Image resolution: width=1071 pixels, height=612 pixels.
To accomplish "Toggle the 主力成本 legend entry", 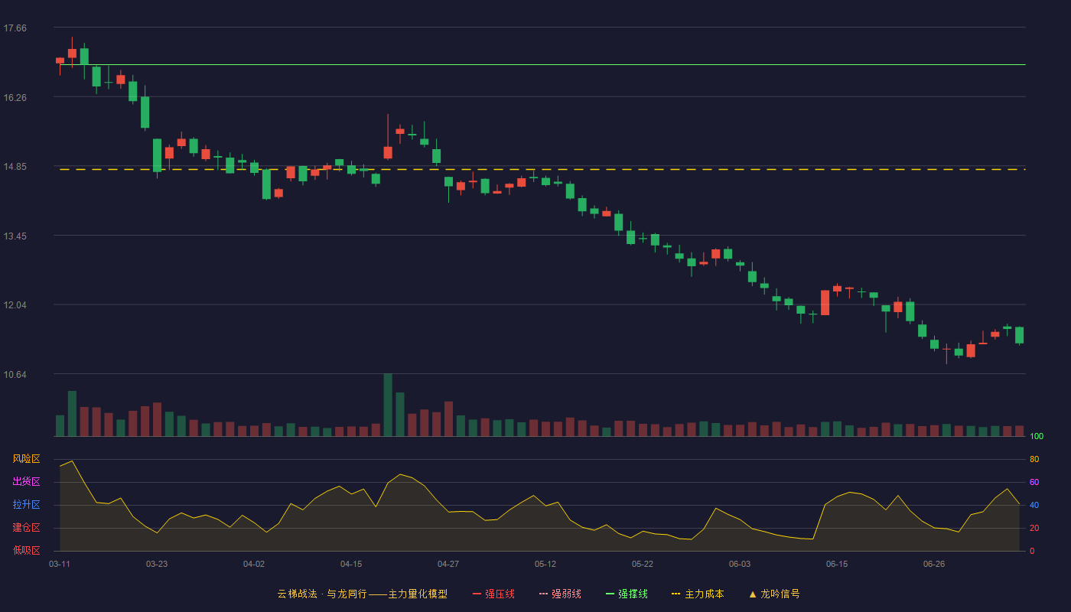I will tap(698, 594).
